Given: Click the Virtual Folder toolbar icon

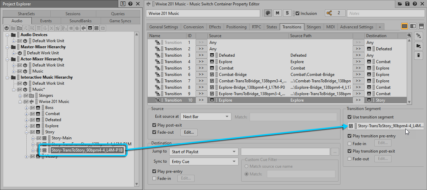Looking at the screenshot, I should 19,28.
